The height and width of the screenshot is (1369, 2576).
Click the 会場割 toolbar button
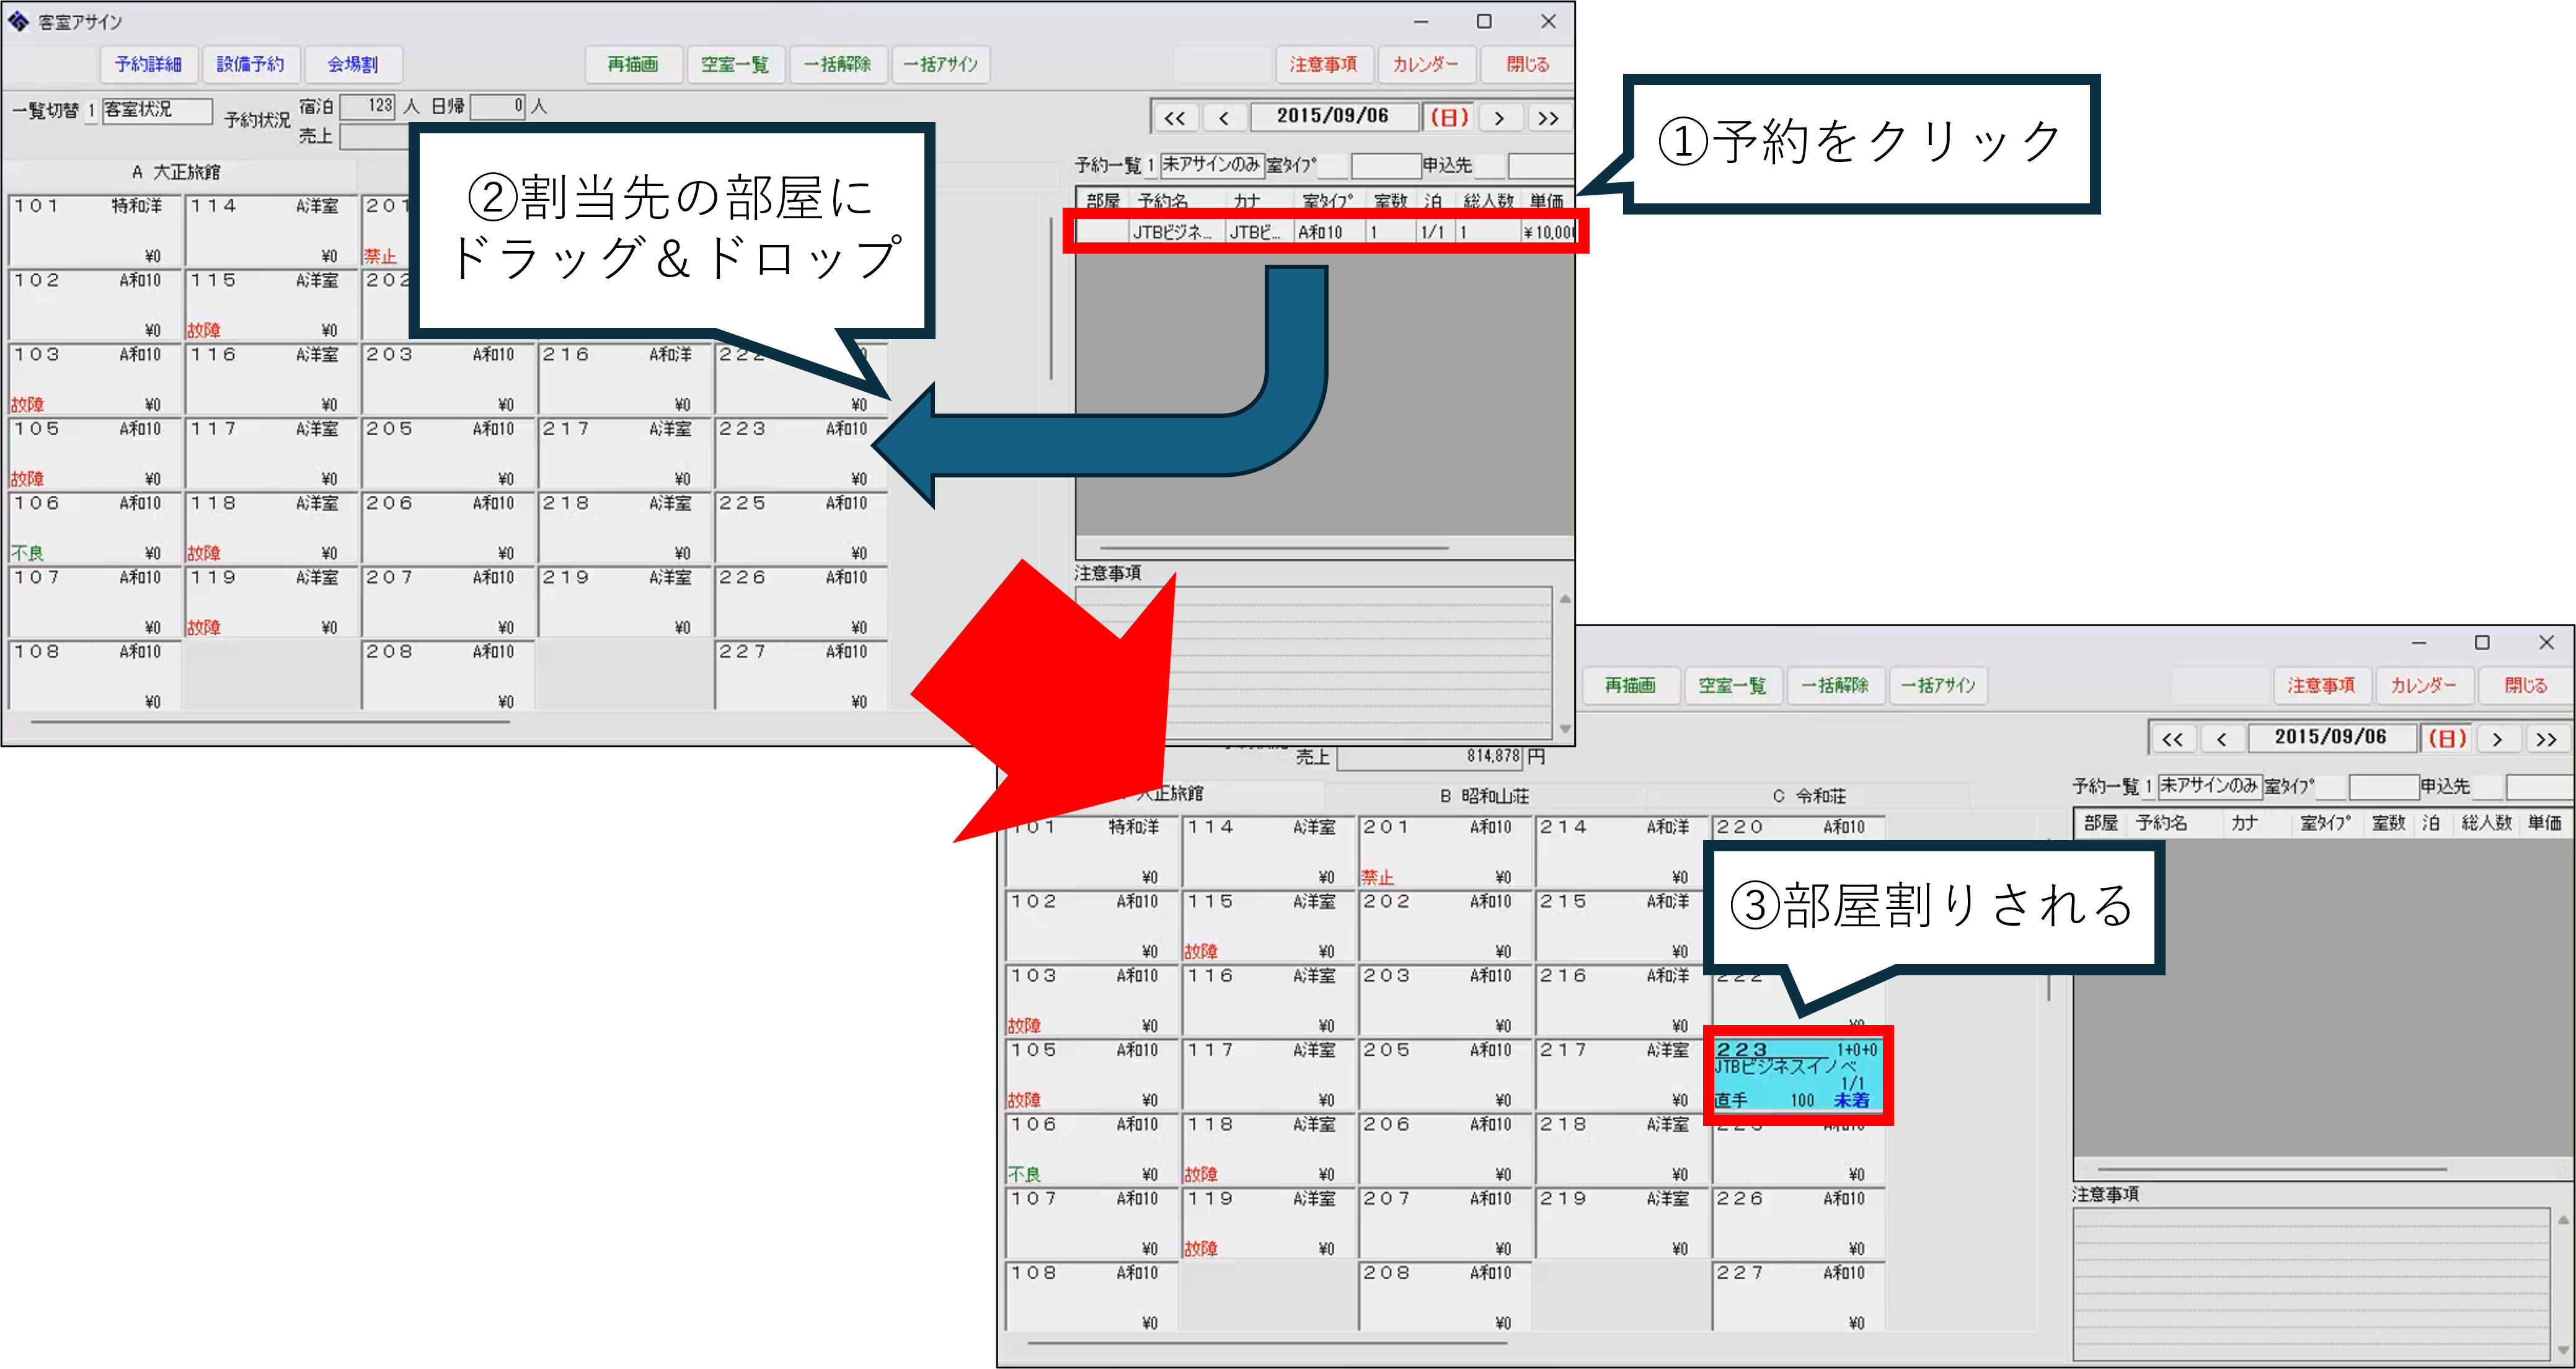[353, 64]
